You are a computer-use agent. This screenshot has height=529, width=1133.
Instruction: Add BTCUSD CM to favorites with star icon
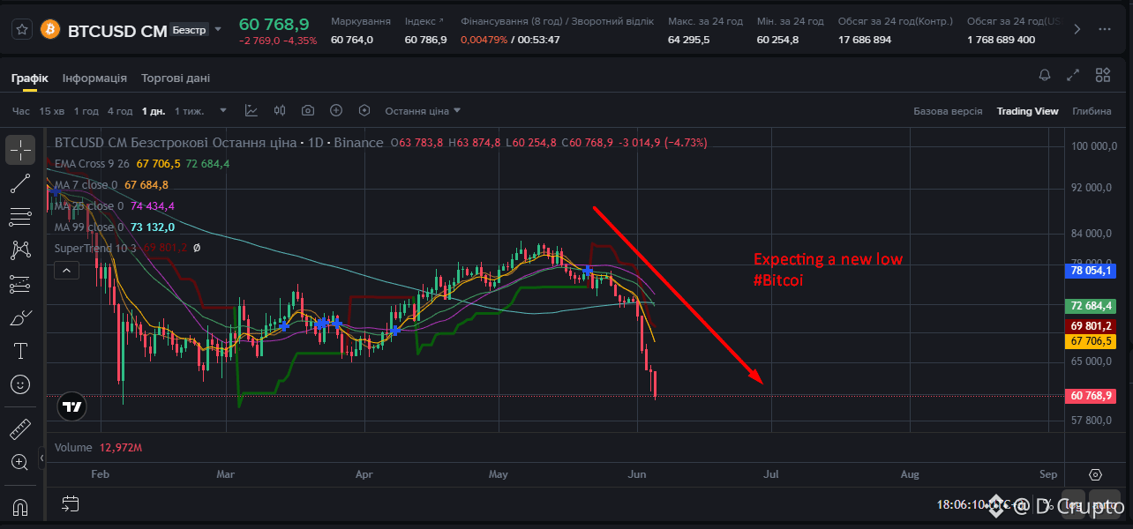click(22, 29)
